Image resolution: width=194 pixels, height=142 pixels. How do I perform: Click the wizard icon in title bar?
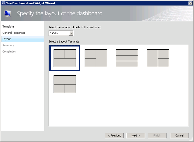(x=3, y=3)
